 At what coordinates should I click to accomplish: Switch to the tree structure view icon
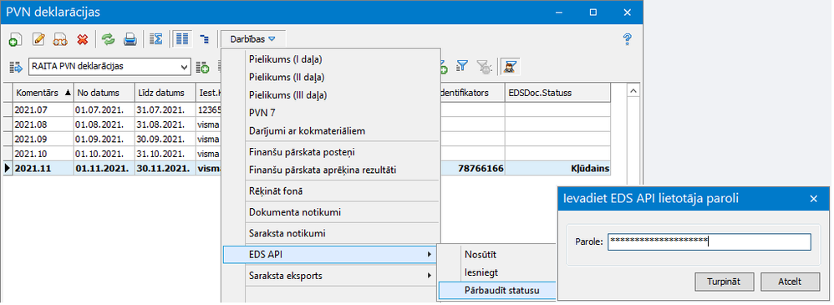point(205,39)
